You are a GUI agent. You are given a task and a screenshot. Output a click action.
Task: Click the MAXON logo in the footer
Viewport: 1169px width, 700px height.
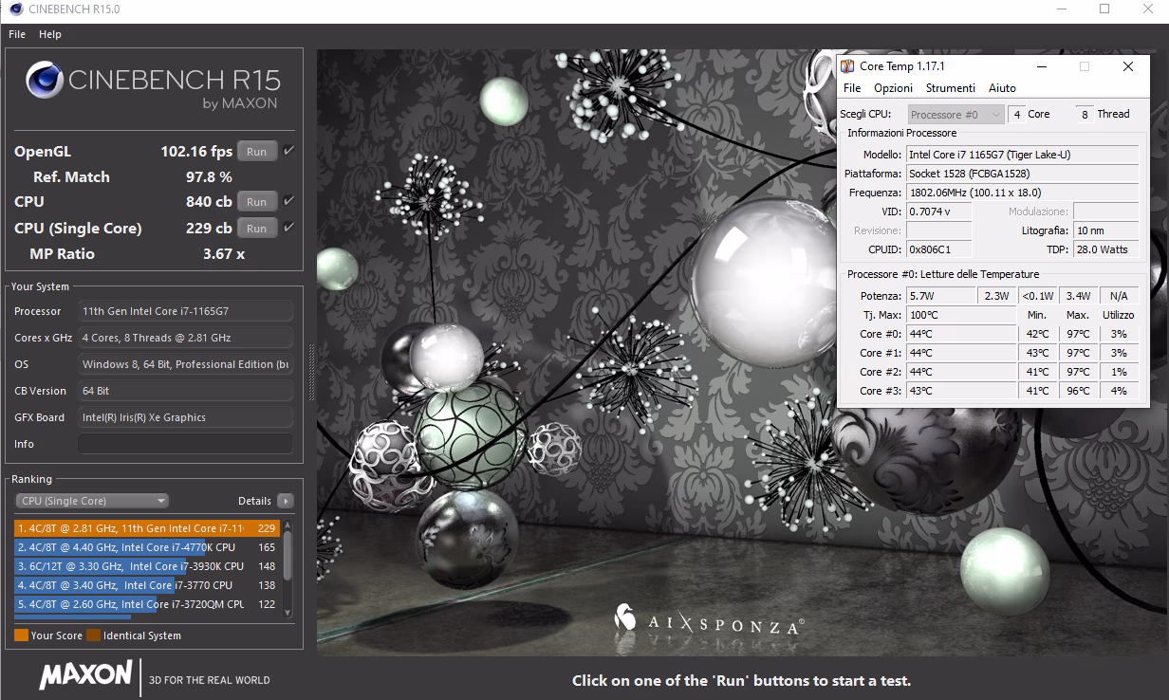85,675
